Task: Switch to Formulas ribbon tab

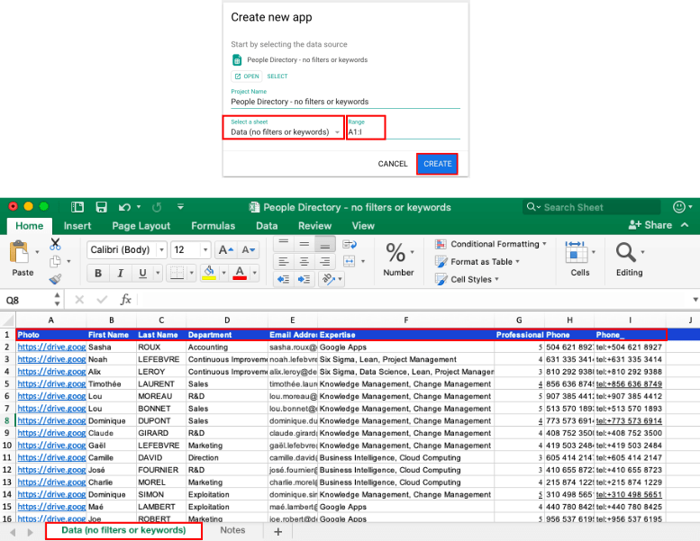Action: (213, 226)
